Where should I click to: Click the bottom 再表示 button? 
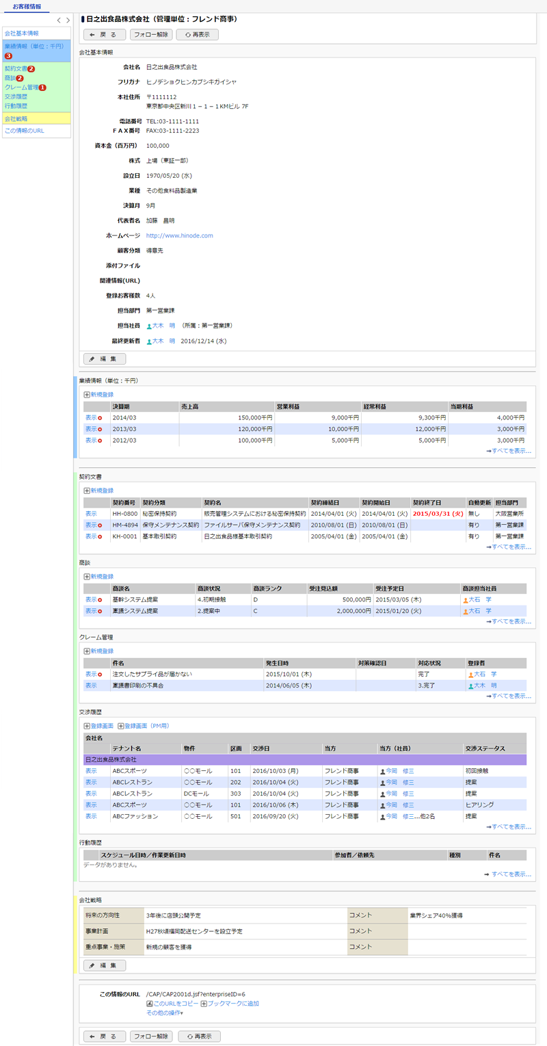tap(199, 1036)
